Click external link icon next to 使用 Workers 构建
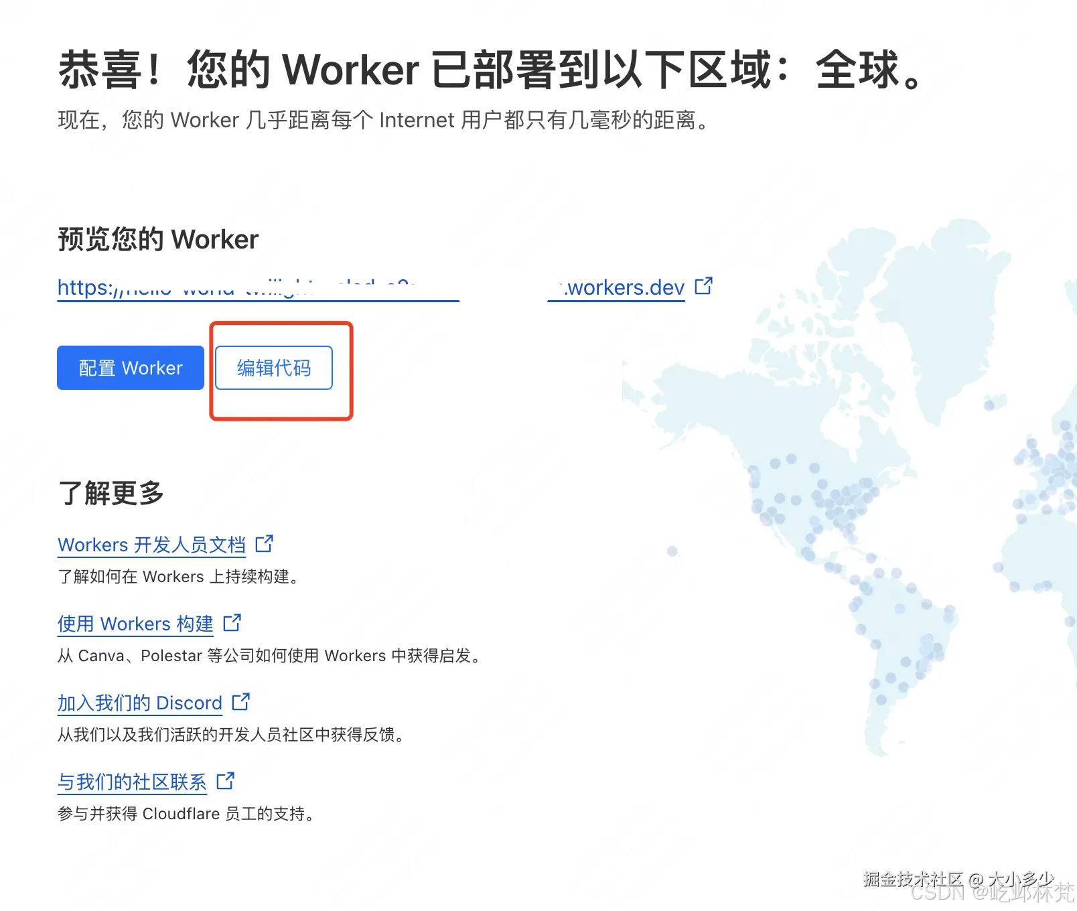 232,623
